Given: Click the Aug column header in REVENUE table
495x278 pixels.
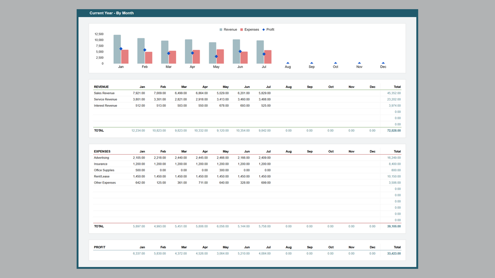Looking at the screenshot, I should coord(289,87).
